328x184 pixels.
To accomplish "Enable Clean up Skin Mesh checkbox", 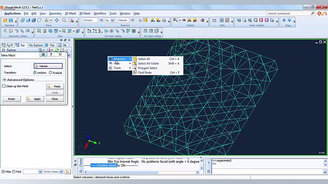I will click(4, 86).
